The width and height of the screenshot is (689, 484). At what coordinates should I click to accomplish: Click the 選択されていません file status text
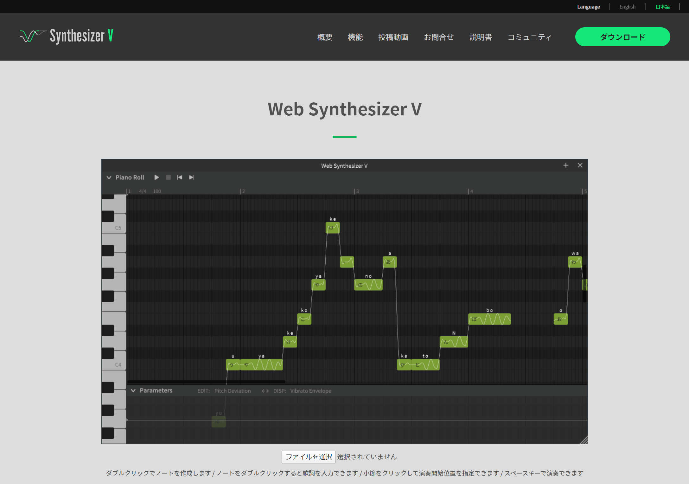click(367, 457)
